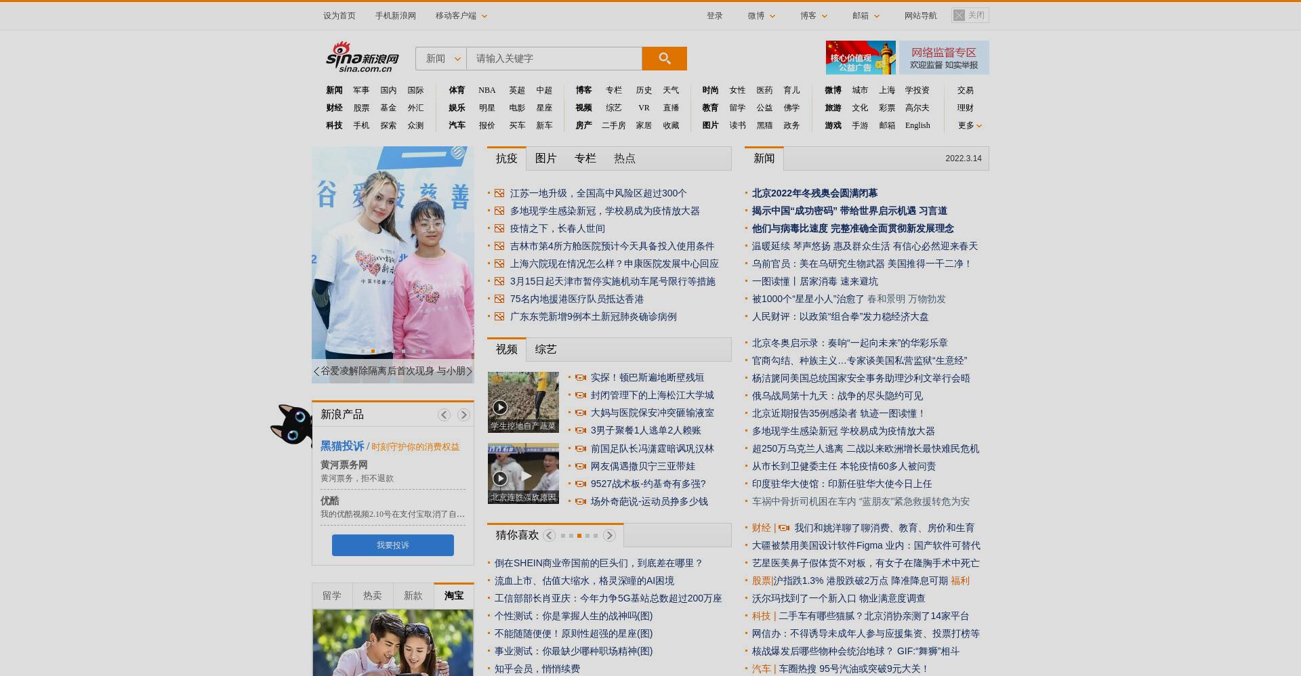The image size is (1301, 676).
Task: Click video icon beside 封控管理下的上海松江大学城
Action: tap(580, 395)
